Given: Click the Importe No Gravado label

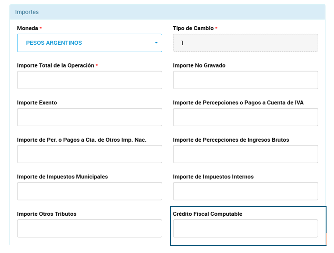Looking at the screenshot, I should pyautogui.click(x=199, y=66).
